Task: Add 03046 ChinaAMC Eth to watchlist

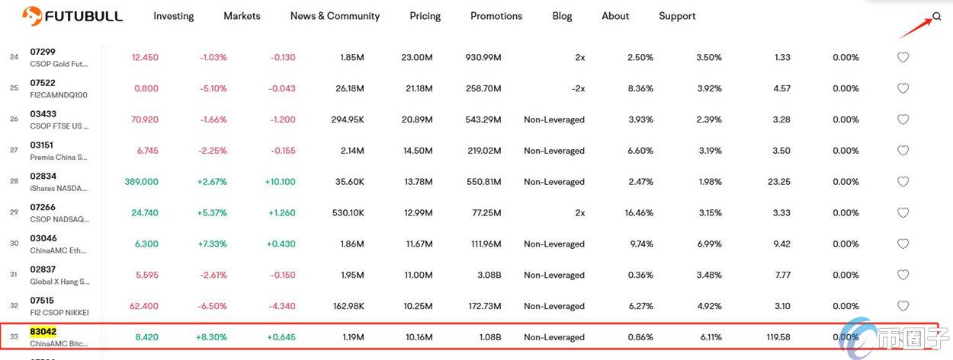Action: coord(903,244)
